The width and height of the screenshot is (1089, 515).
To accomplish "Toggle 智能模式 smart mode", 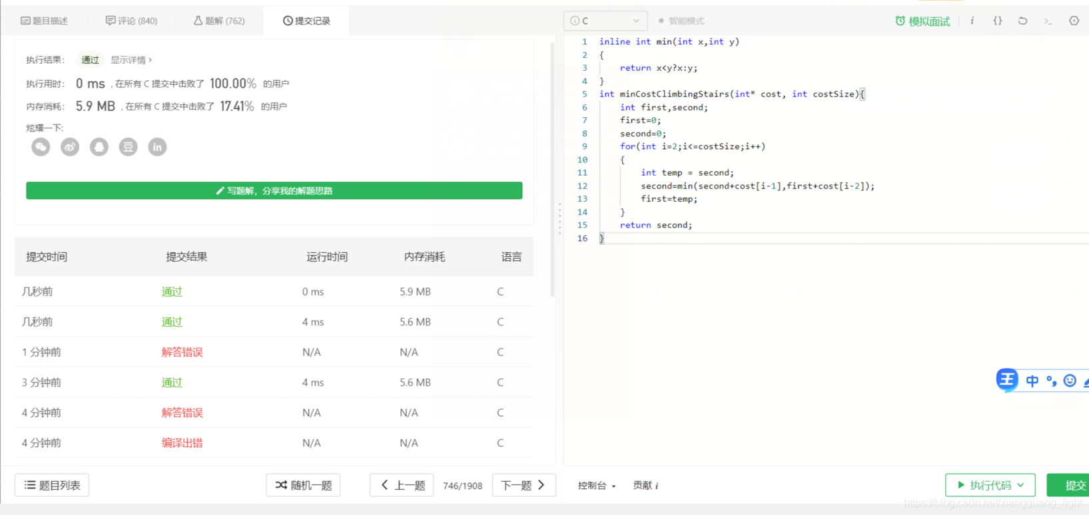I will pyautogui.click(x=681, y=21).
